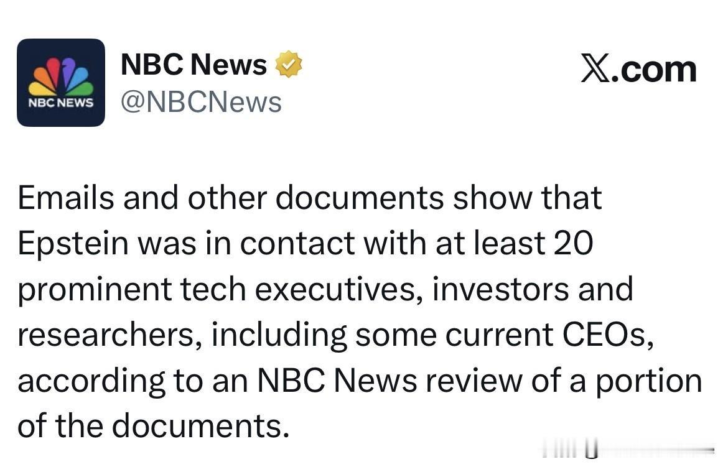Click the word "portion" in the tweet
Image resolution: width=728 pixels, height=472 pixels.
tap(649, 381)
